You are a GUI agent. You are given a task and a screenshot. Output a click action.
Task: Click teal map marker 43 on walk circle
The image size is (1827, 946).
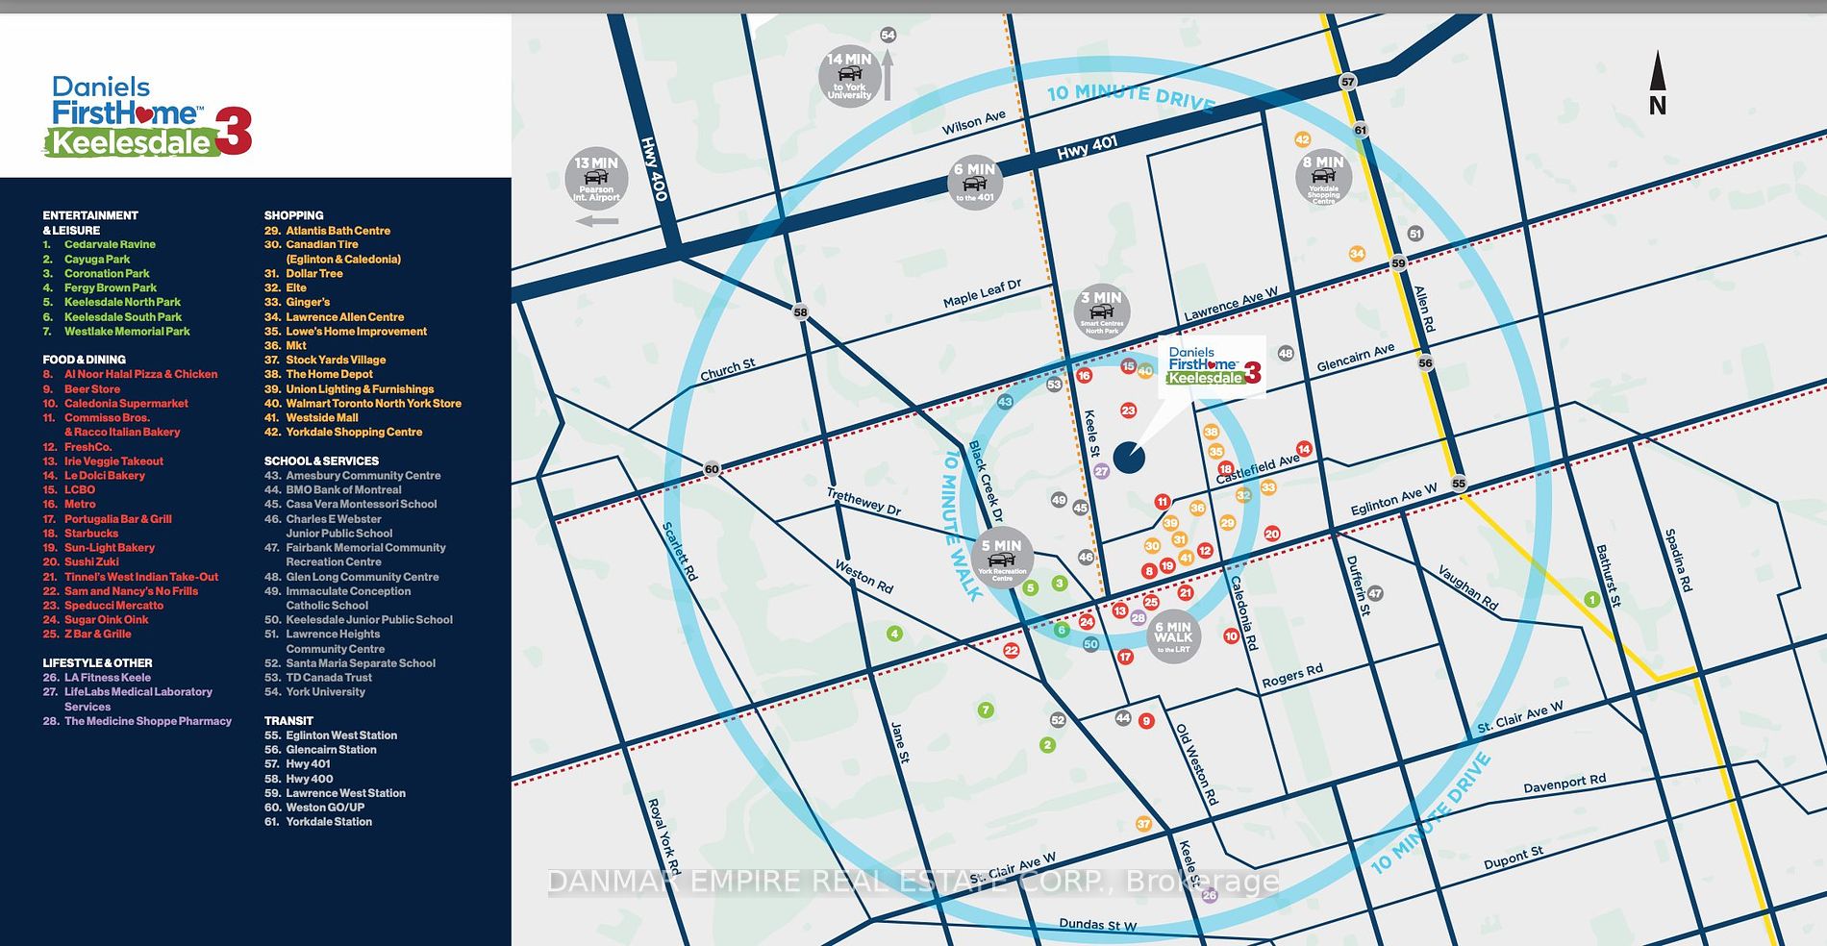pyautogui.click(x=1005, y=402)
